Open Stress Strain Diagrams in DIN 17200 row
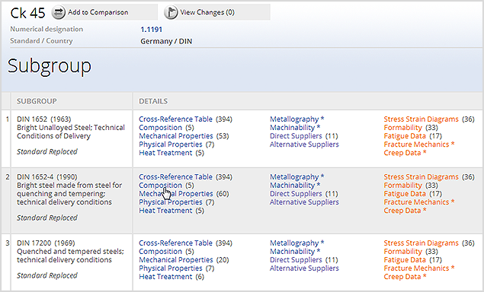484x292 pixels. click(x=421, y=243)
